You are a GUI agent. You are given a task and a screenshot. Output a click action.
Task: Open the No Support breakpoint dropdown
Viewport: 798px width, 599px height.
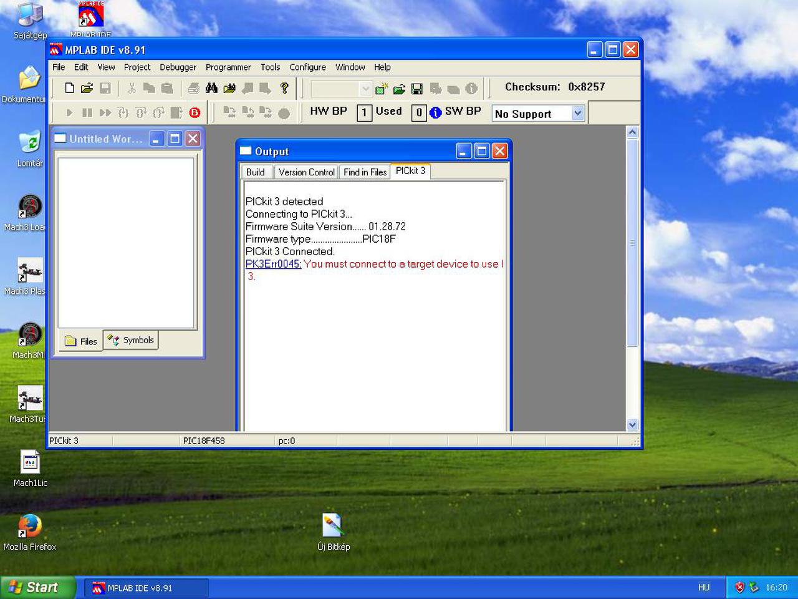pyautogui.click(x=578, y=114)
